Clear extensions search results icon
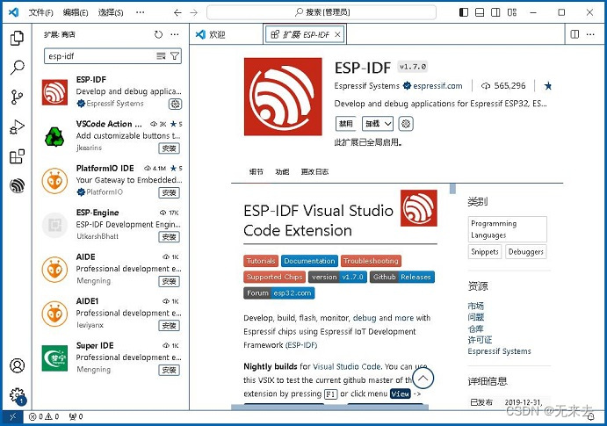Image resolution: width=607 pixels, height=426 pixels. point(161,56)
